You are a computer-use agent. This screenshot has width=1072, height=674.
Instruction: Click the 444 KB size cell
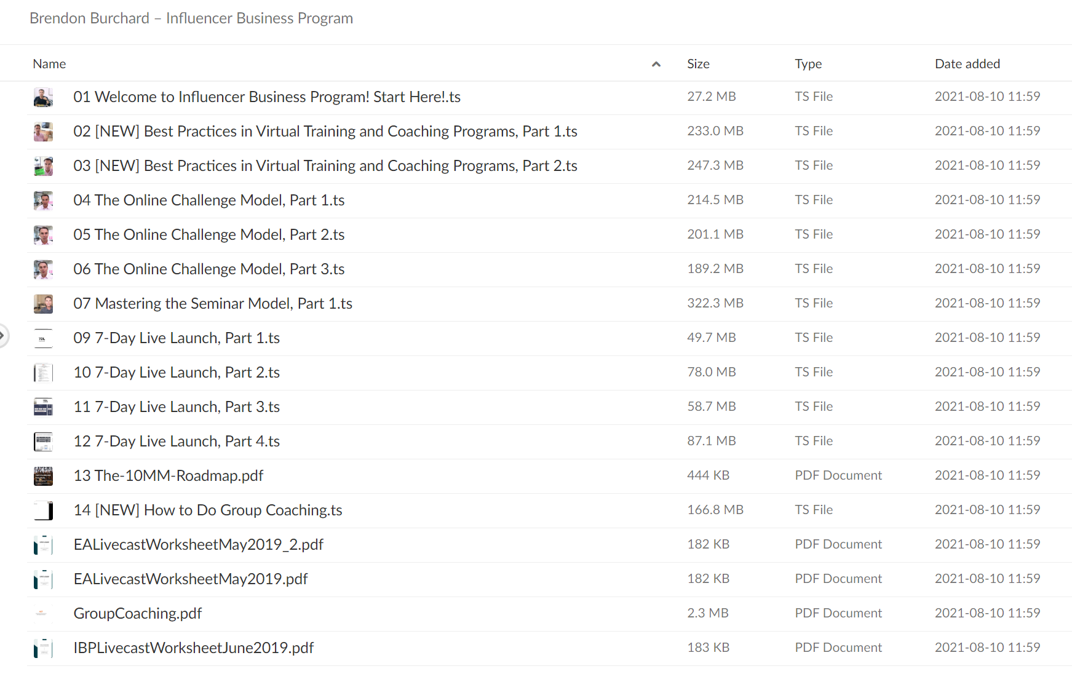(x=709, y=475)
